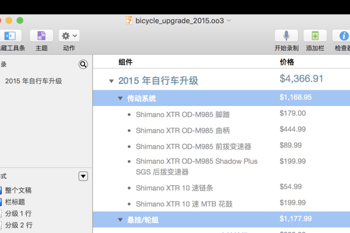Screen dimensions: 350x233
Task: Click bullet handle of 10 速链条 row
Action: (129, 188)
